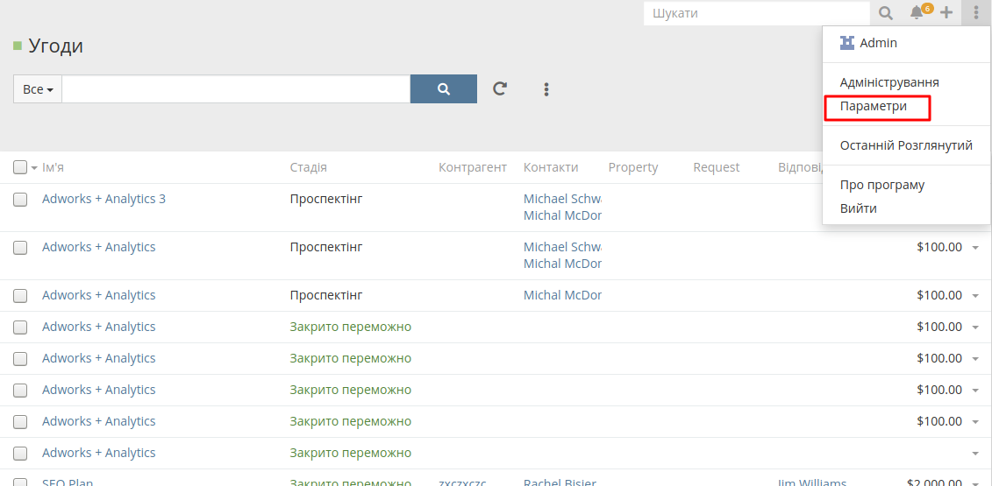Check the Adworks + Analytics 3 row
The width and height of the screenshot is (992, 486).
pos(20,200)
